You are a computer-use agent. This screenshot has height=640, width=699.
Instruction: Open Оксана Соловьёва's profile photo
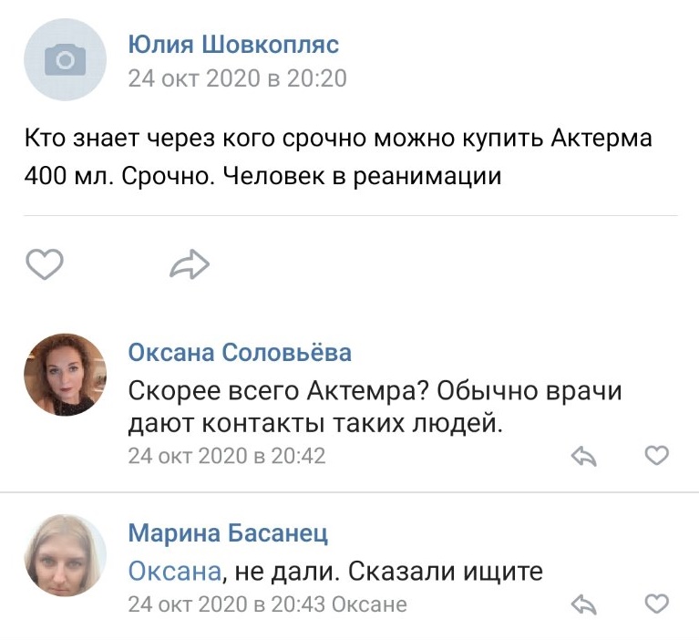(65, 375)
